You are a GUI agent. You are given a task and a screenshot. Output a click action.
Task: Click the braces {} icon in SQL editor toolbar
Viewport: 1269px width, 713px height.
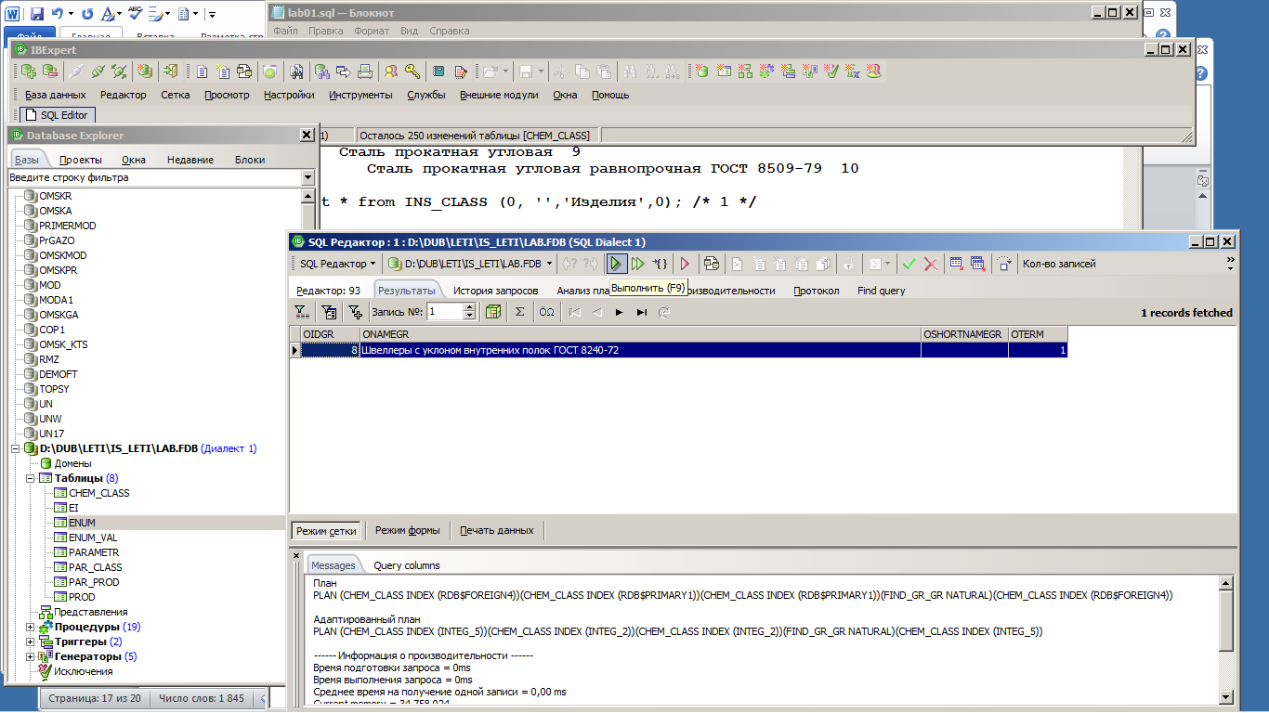[x=659, y=264]
